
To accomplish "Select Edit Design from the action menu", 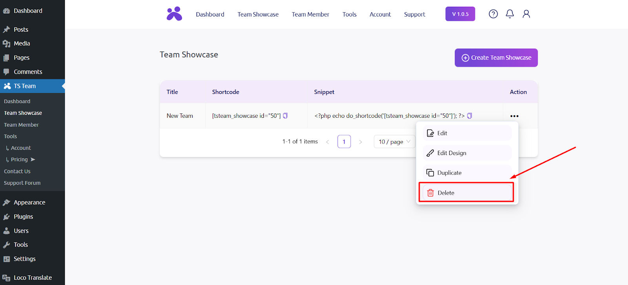I will (x=451, y=153).
